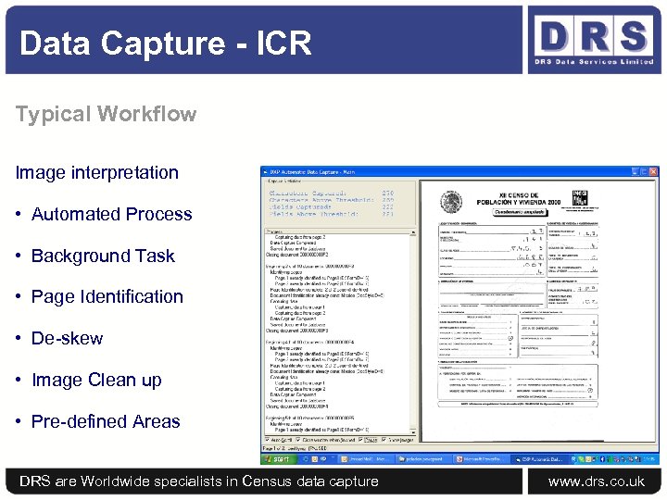
Task: Select the Image Clean up bullet
Action: tap(96, 381)
